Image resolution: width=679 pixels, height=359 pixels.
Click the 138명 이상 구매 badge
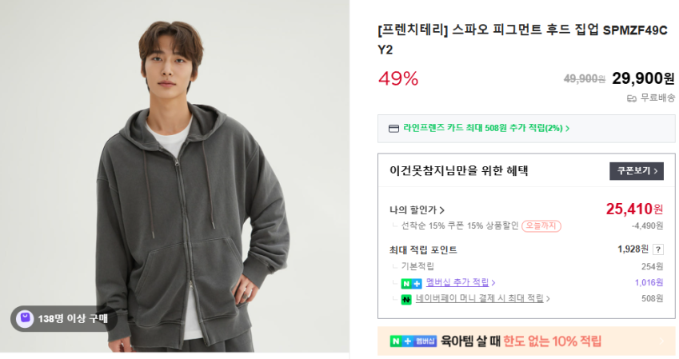pyautogui.click(x=64, y=318)
